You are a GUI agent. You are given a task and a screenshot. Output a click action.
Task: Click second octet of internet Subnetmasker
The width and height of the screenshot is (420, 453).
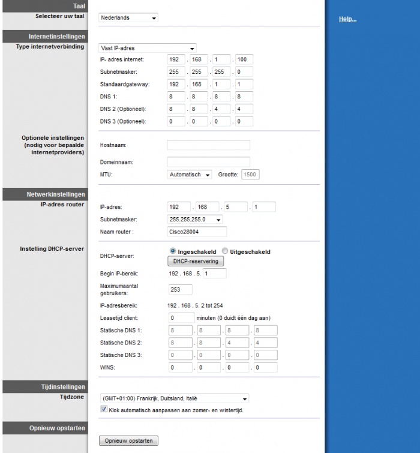tap(199, 71)
